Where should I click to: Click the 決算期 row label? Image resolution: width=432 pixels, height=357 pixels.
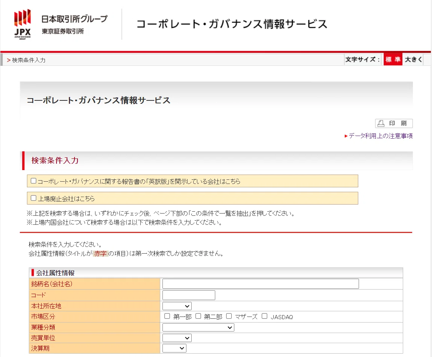[x=40, y=348]
